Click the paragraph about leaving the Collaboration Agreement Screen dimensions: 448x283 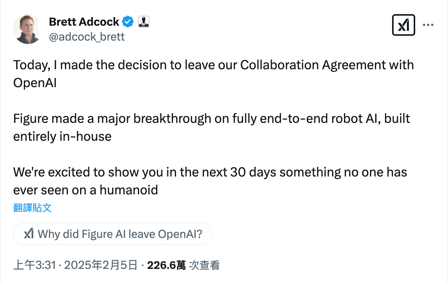(214, 74)
